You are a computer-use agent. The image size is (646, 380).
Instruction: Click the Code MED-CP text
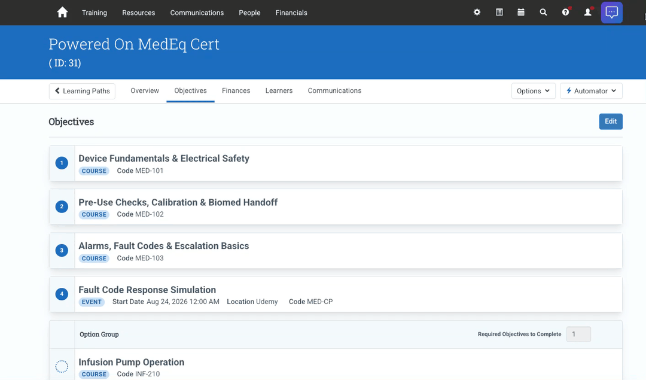[310, 302]
